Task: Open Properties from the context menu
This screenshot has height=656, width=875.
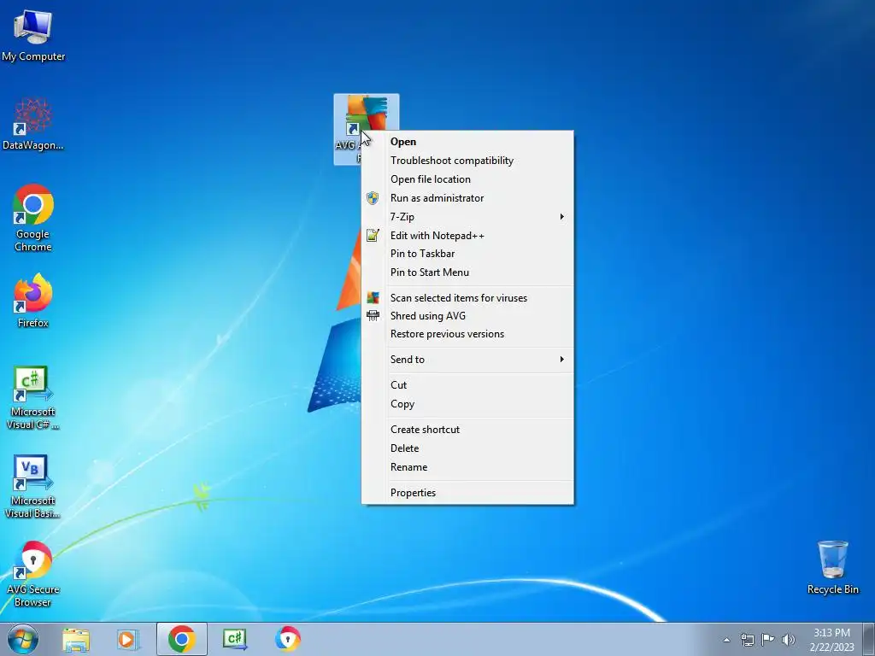Action: coord(467,493)
